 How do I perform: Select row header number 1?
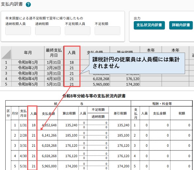(6, 62)
